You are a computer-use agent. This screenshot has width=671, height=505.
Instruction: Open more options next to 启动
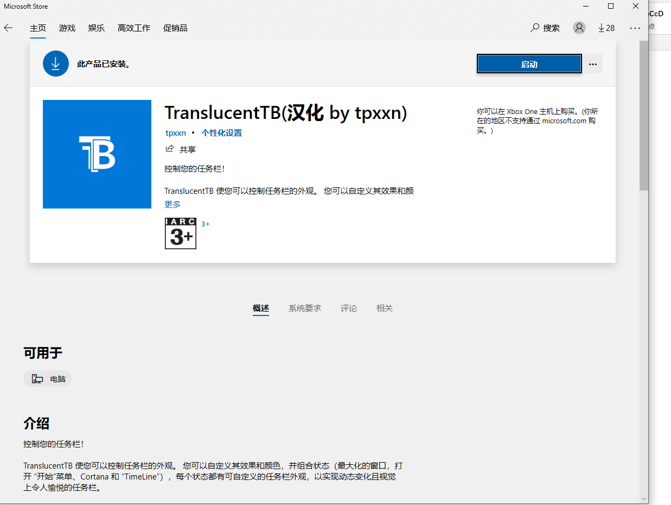593,64
